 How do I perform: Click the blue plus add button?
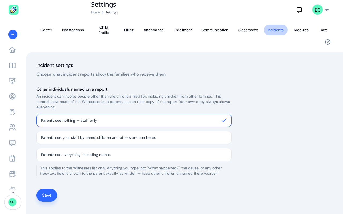13,35
